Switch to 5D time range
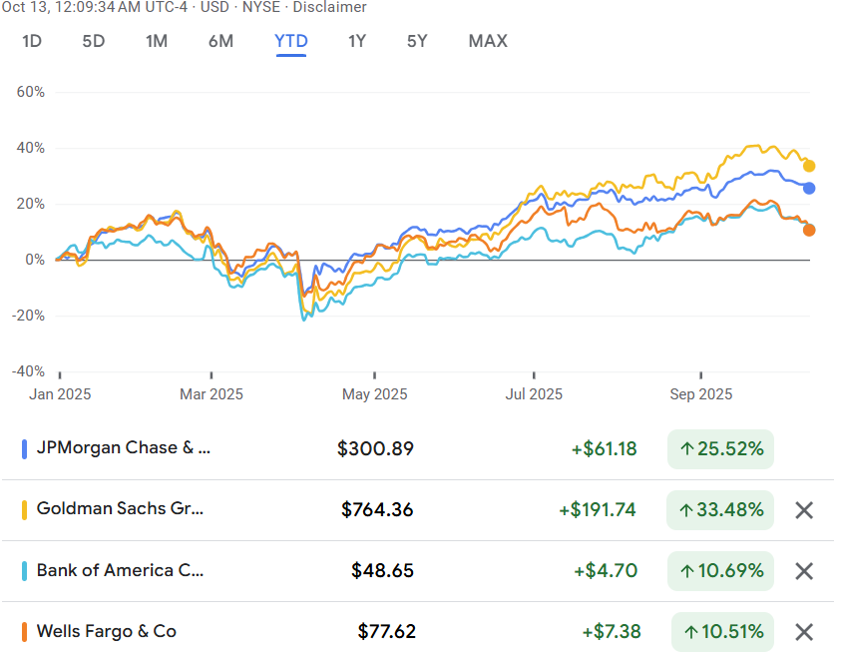The width and height of the screenshot is (841, 663). coord(93,41)
